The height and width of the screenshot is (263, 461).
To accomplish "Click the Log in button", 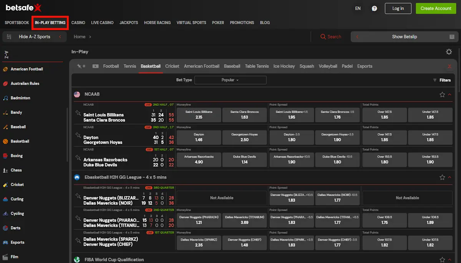I will 398,8.
